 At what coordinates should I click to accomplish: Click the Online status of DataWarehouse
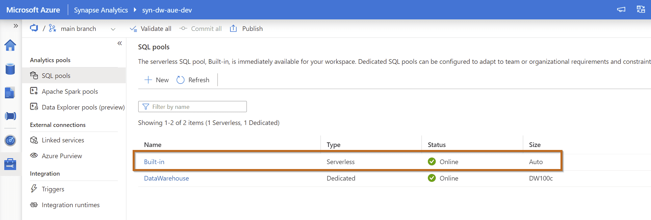(443, 178)
